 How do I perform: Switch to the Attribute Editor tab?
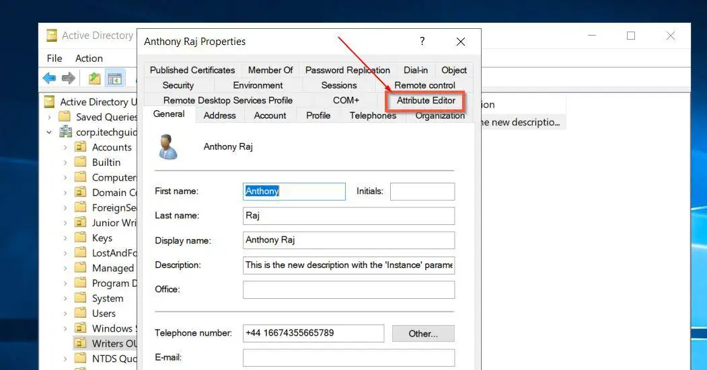pyautogui.click(x=426, y=101)
